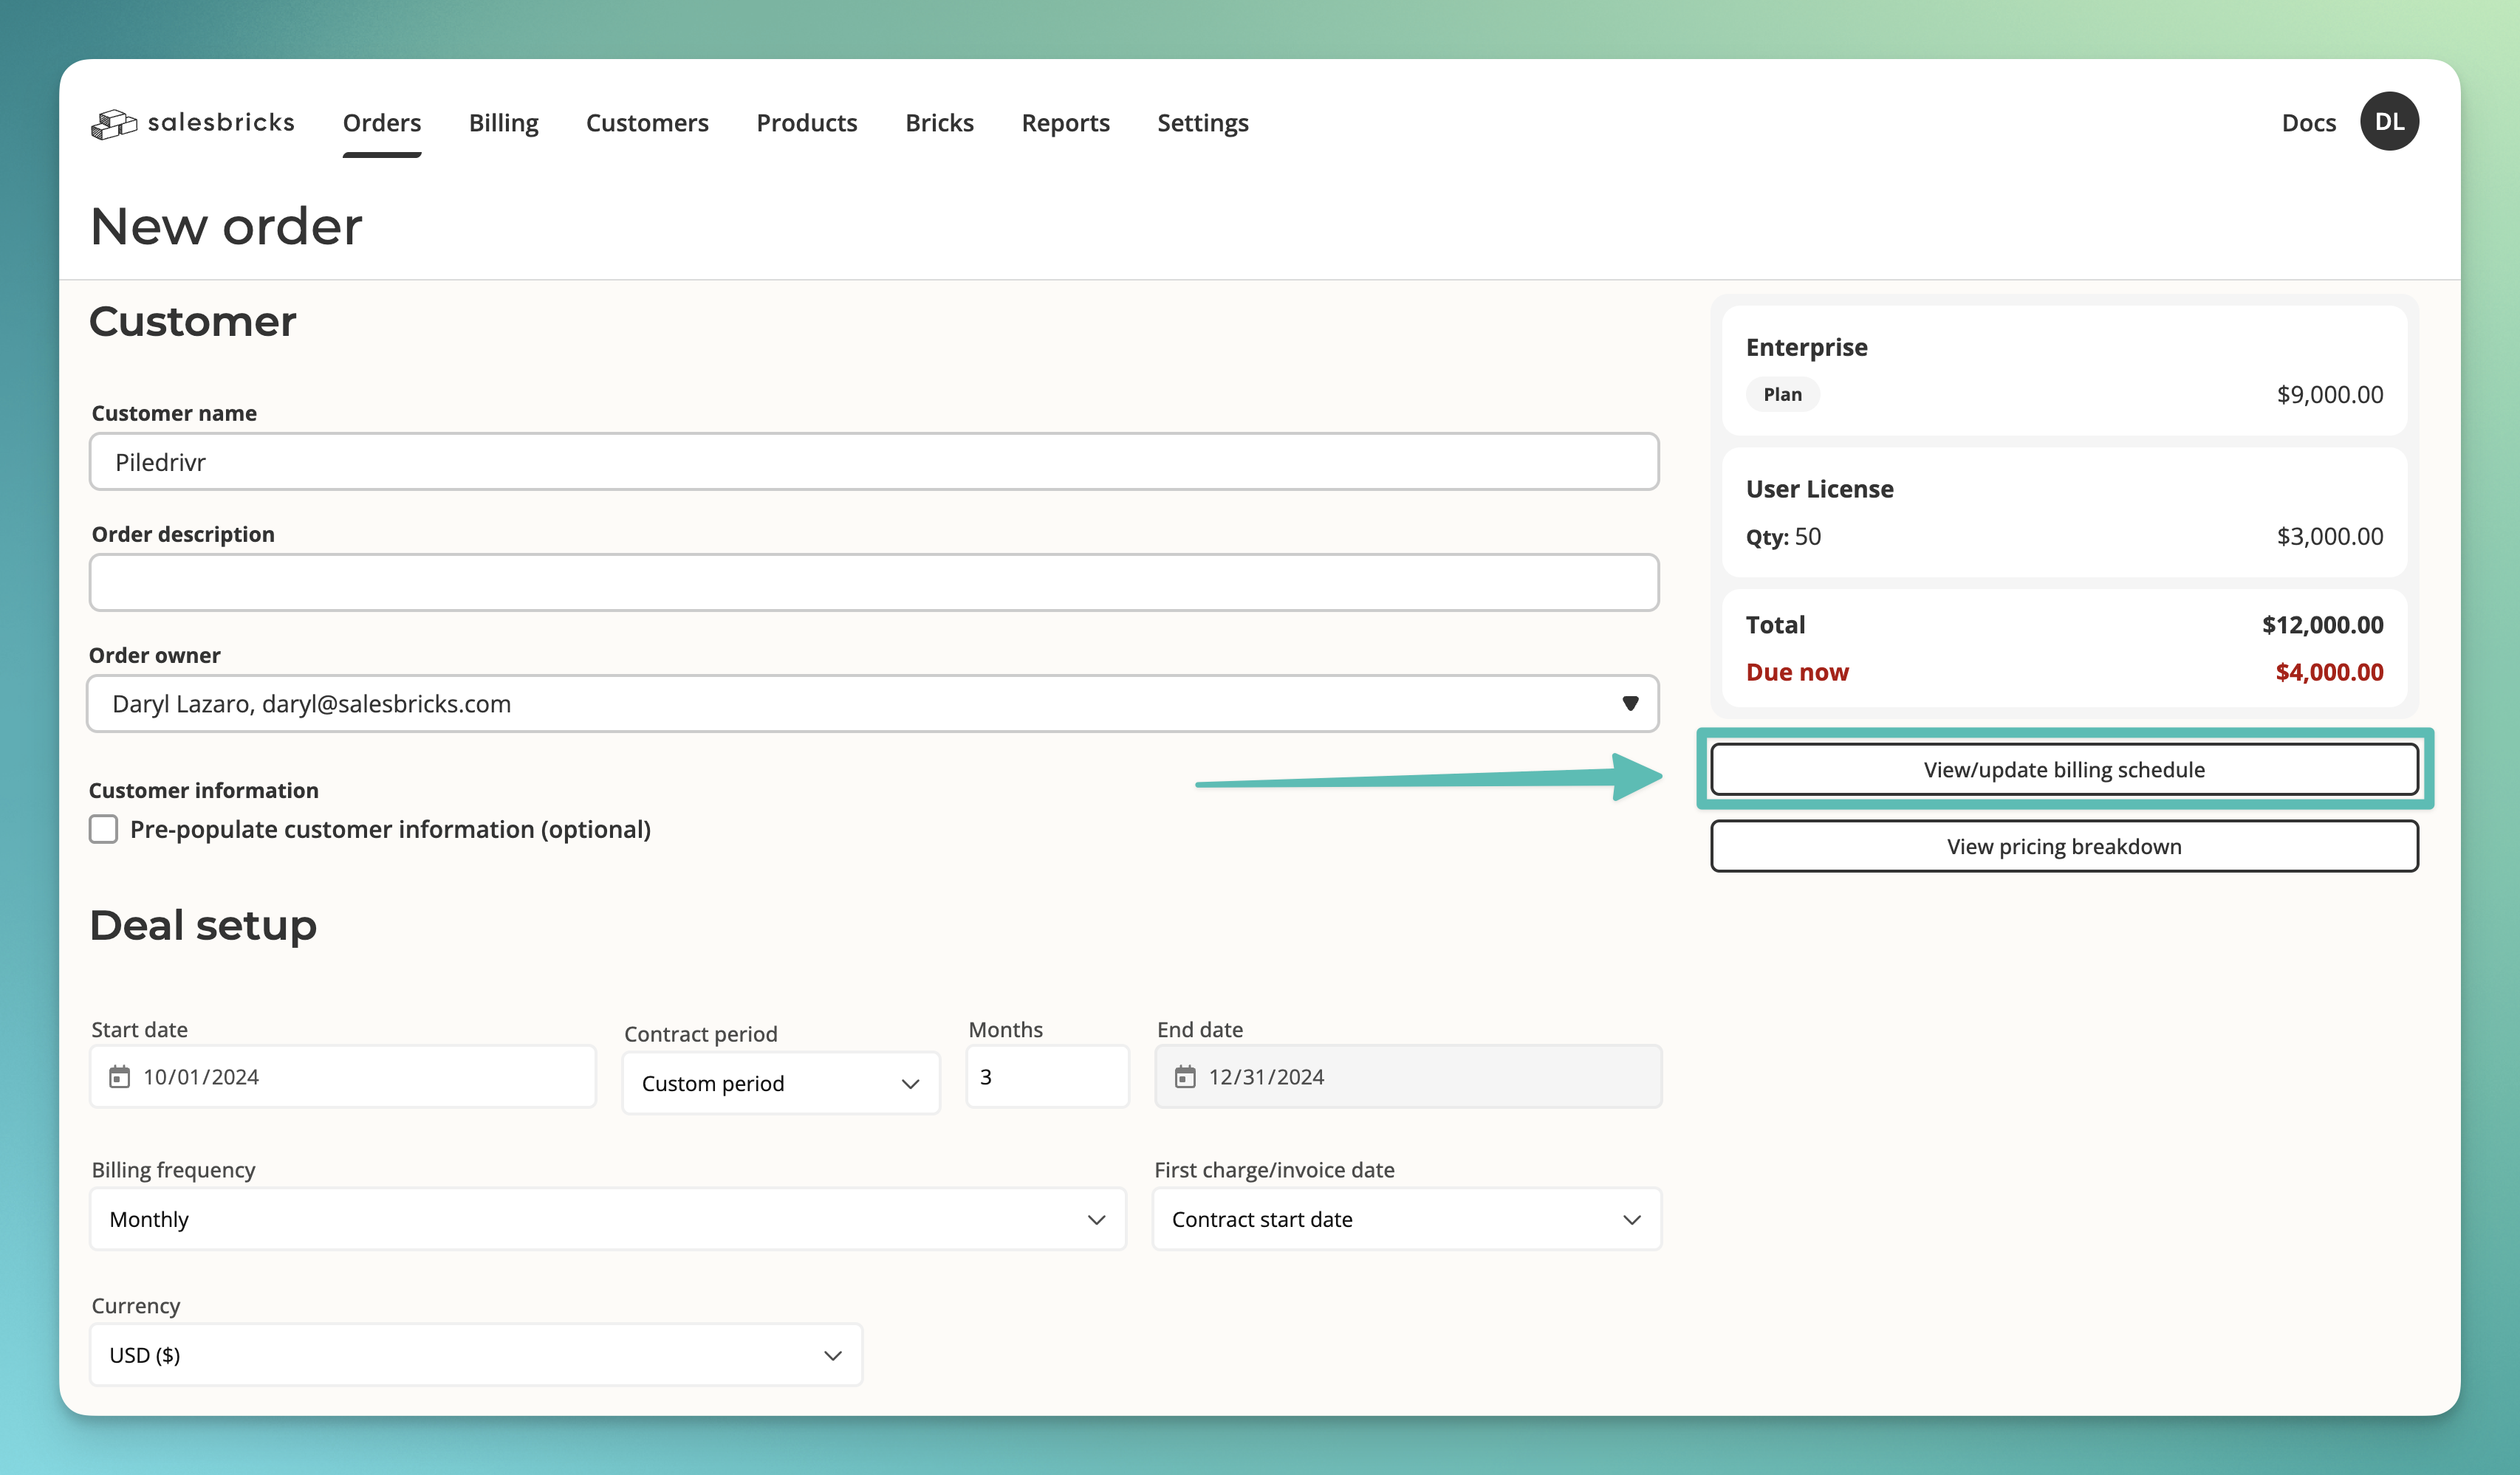Open the Currency USD dropdown

pyautogui.click(x=475, y=1355)
